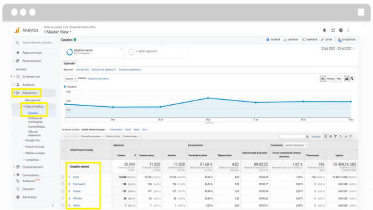Tick the select-all checkbox in table header
Viewport: 373px width, 210px height.
coord(63,150)
